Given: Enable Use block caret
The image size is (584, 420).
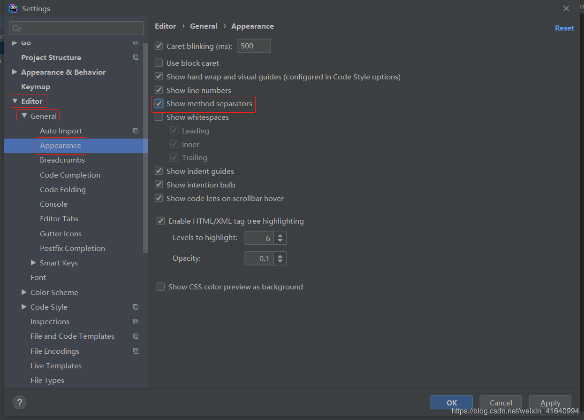Looking at the screenshot, I should pyautogui.click(x=159, y=63).
